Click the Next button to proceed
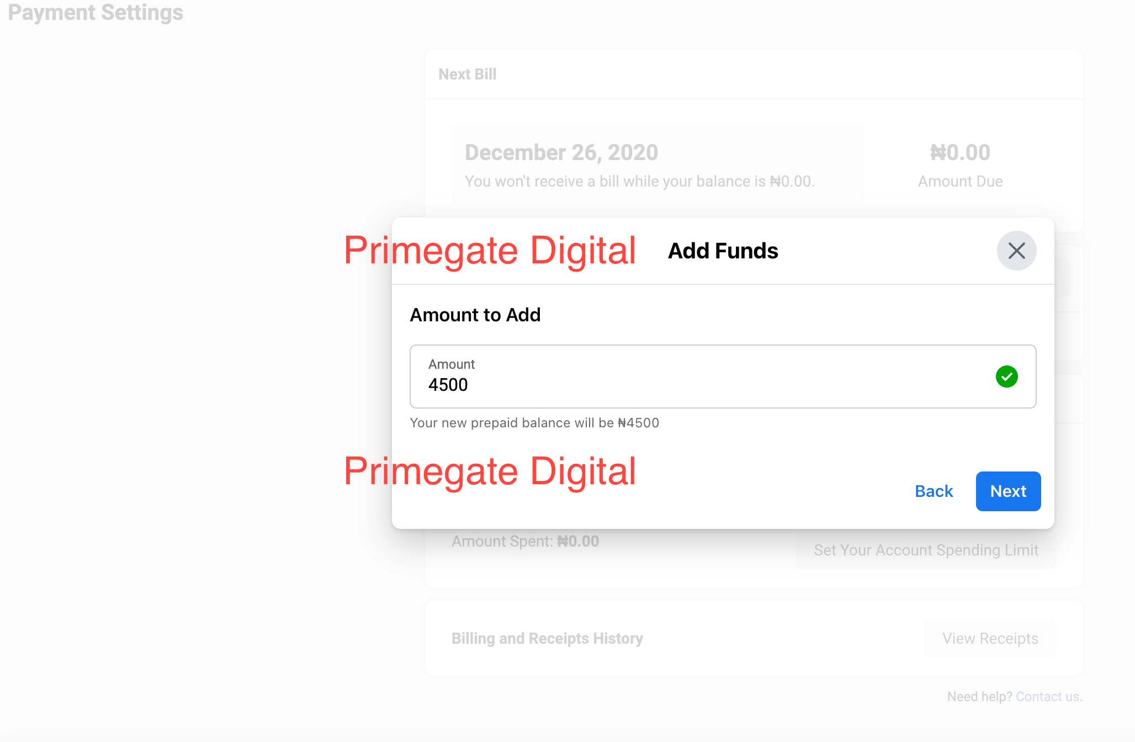 1009,490
